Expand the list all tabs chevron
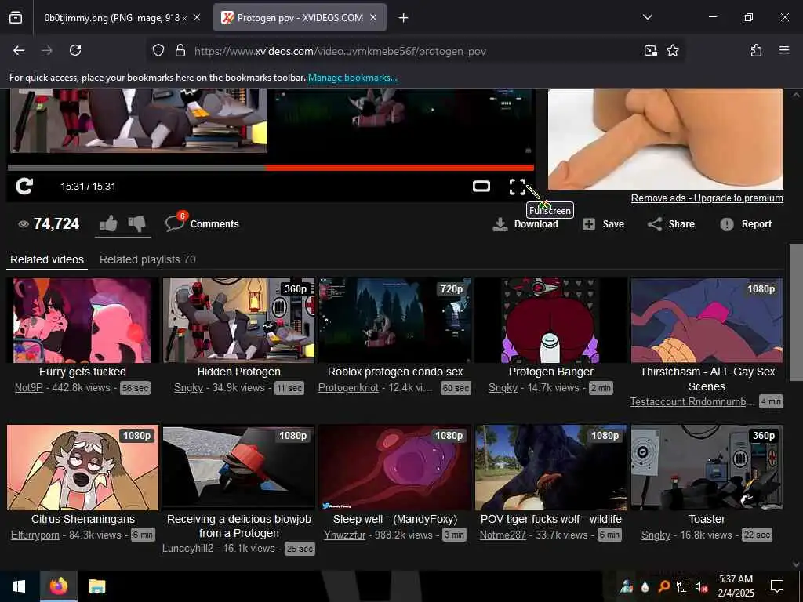 (x=647, y=17)
